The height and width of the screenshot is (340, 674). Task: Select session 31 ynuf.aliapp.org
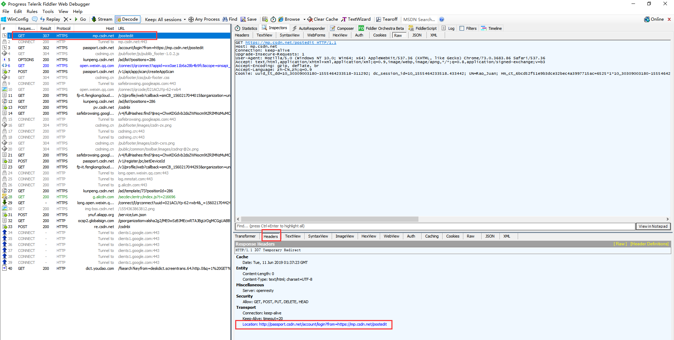pyautogui.click(x=115, y=215)
